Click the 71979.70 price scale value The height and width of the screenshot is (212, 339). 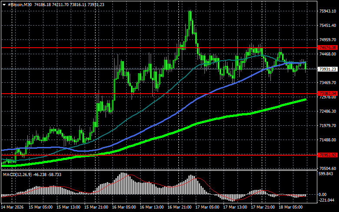pyautogui.click(x=328, y=125)
